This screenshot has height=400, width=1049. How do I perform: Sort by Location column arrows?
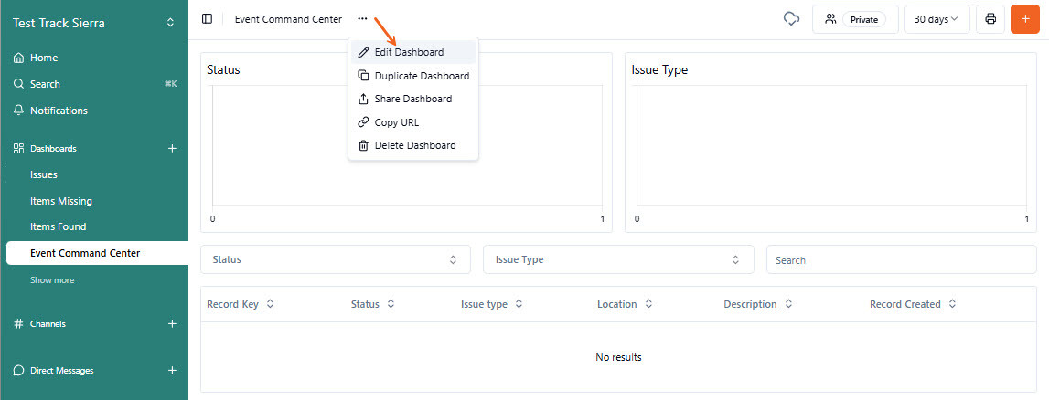(x=648, y=304)
